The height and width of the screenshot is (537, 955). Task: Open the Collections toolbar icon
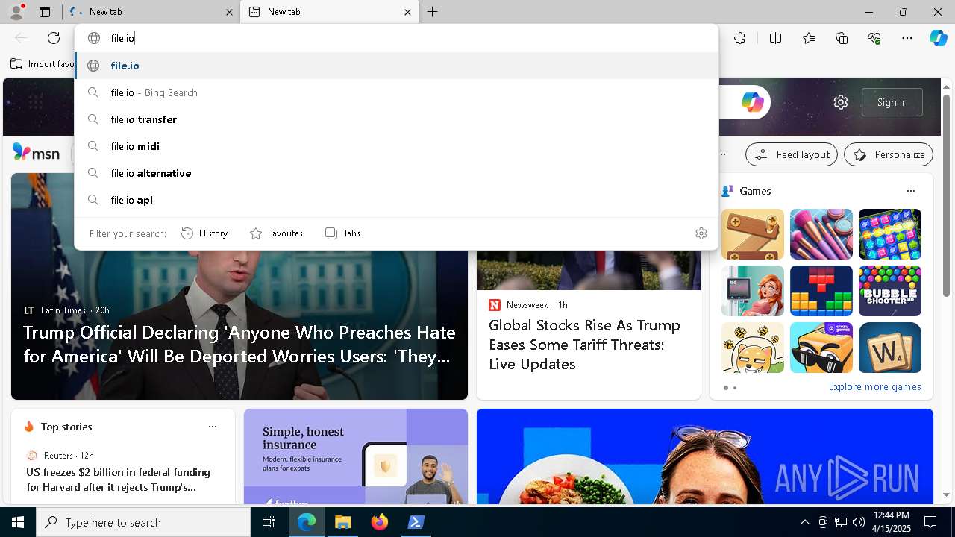pos(842,38)
